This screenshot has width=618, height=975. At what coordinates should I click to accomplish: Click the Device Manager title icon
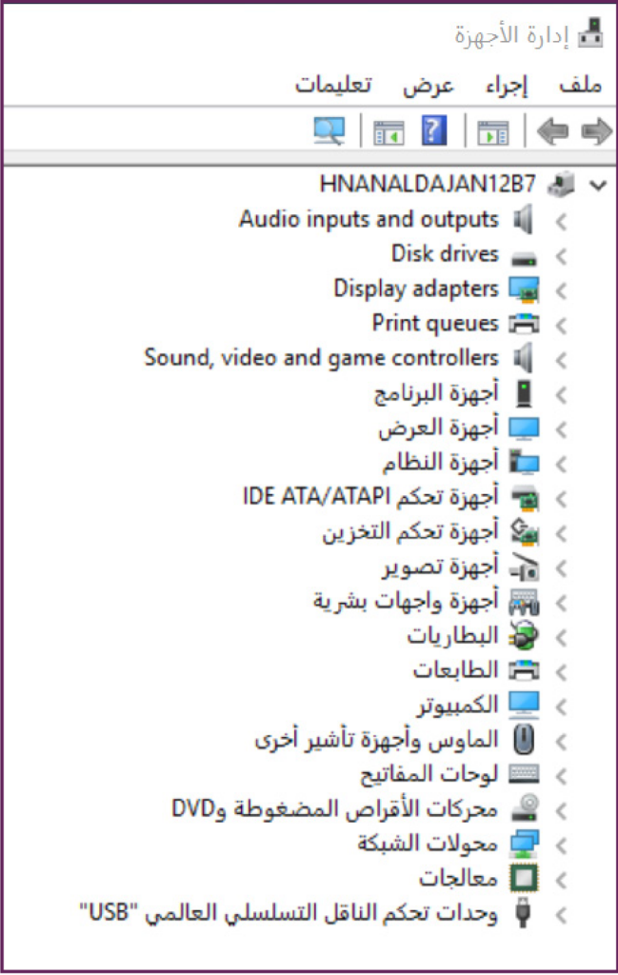click(590, 33)
